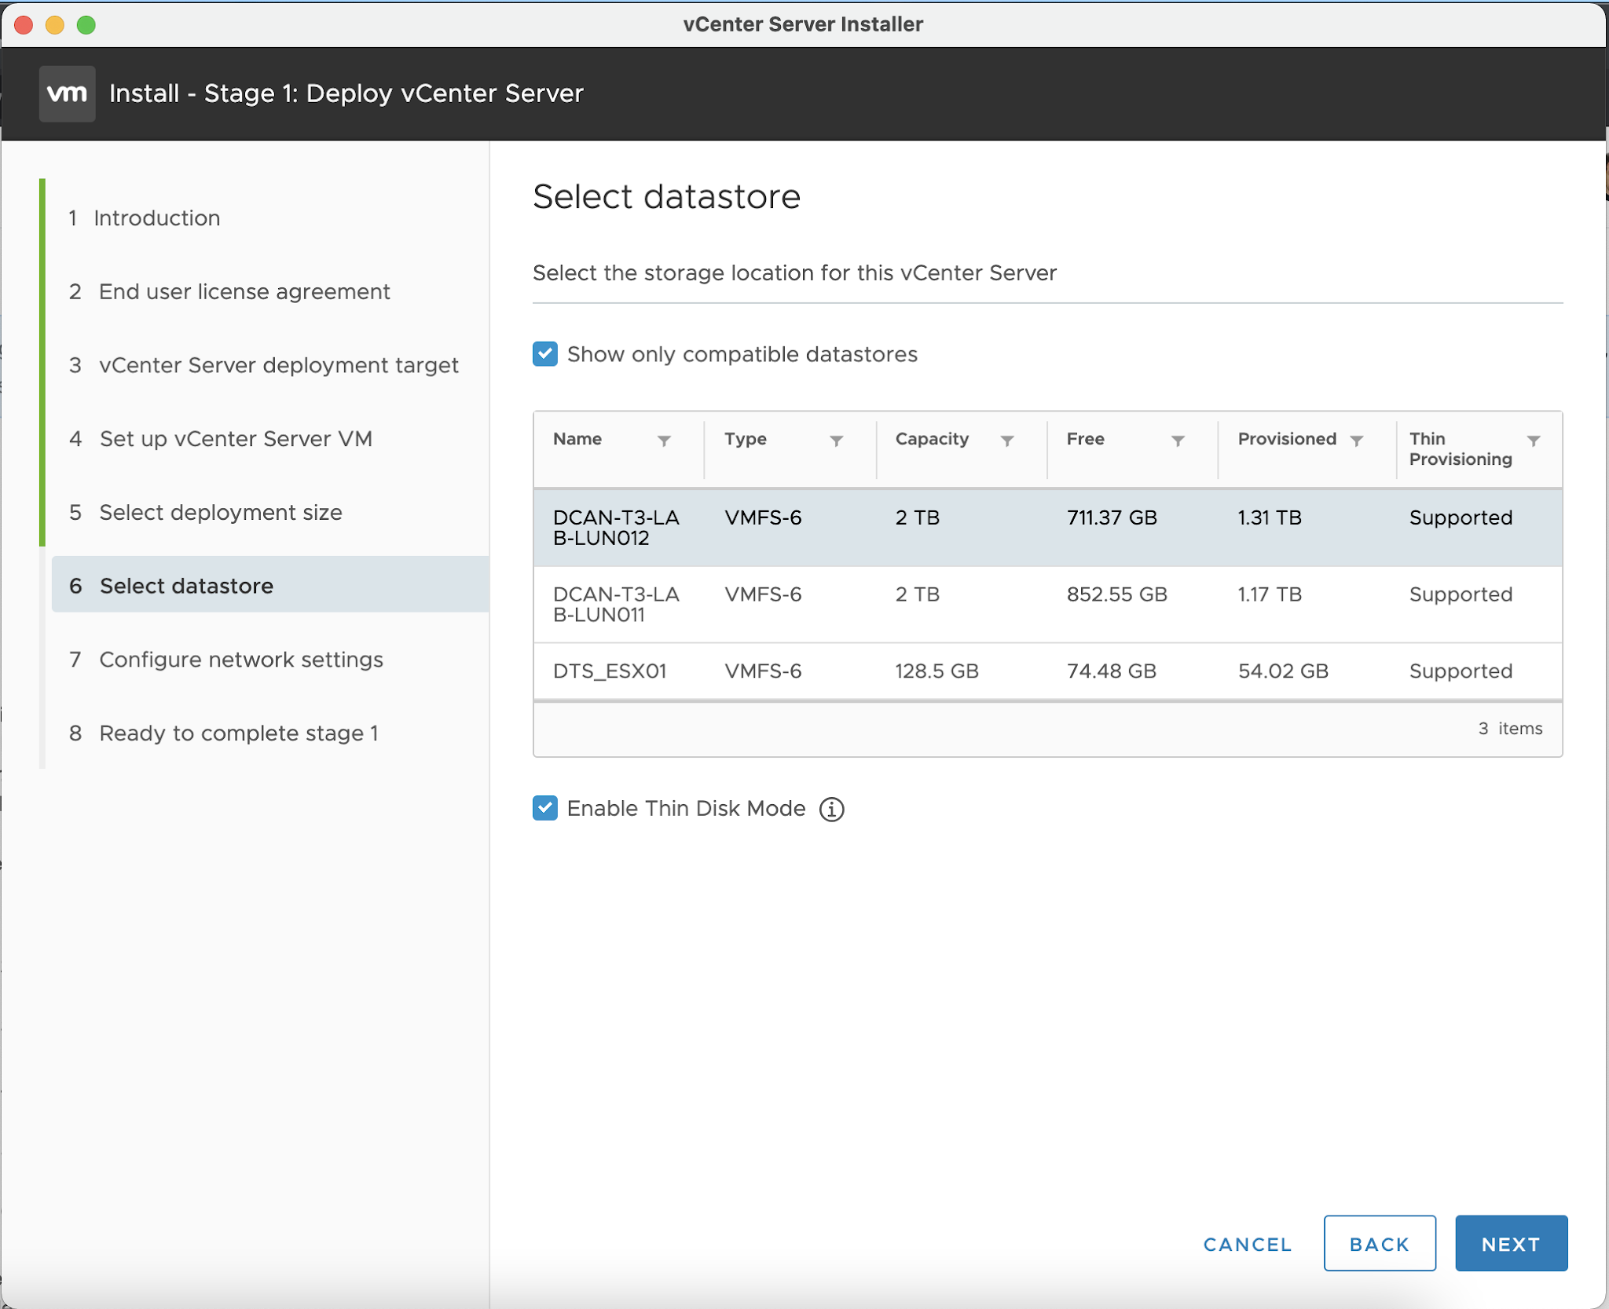The image size is (1609, 1309).
Task: Click the NEXT button
Action: point(1509,1243)
